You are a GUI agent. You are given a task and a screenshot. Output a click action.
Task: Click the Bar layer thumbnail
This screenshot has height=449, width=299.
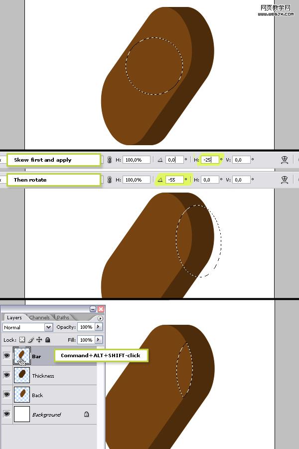(x=22, y=356)
